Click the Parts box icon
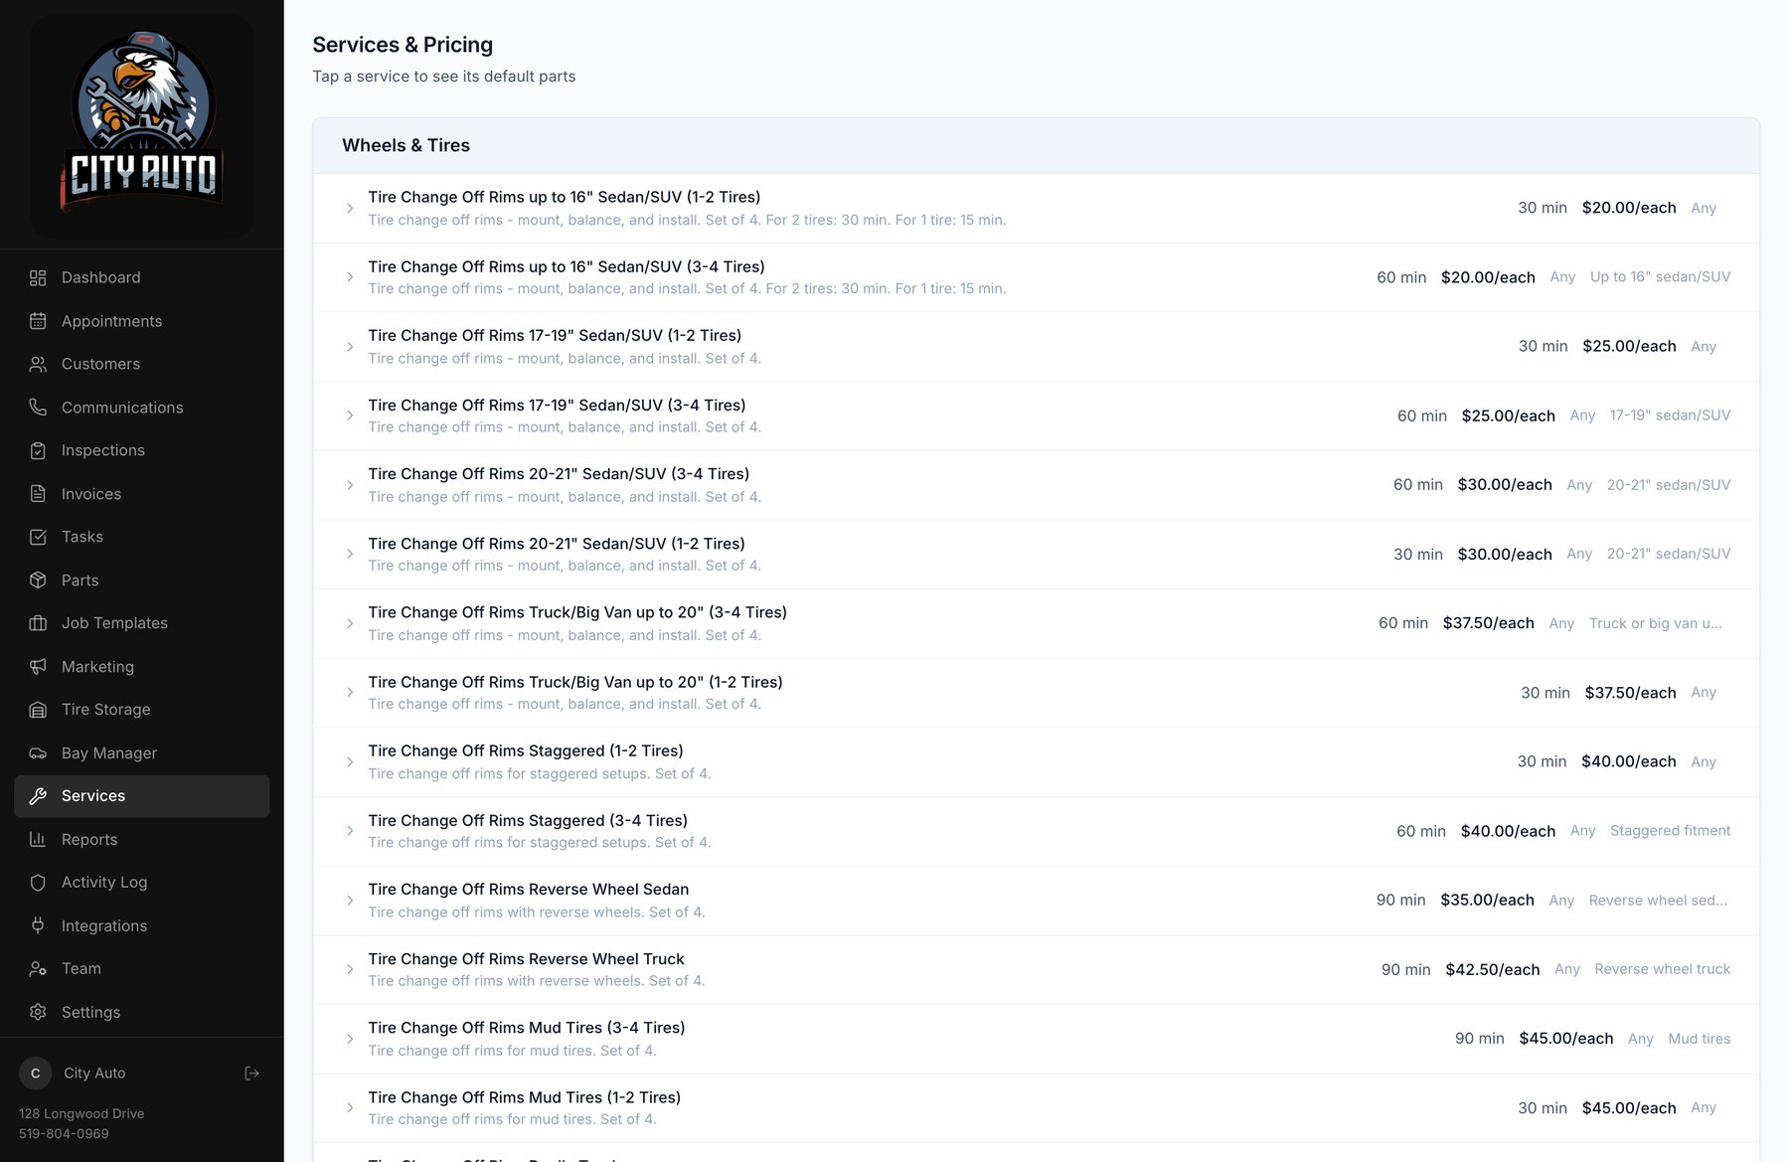The width and height of the screenshot is (1789, 1162). pyautogui.click(x=38, y=581)
